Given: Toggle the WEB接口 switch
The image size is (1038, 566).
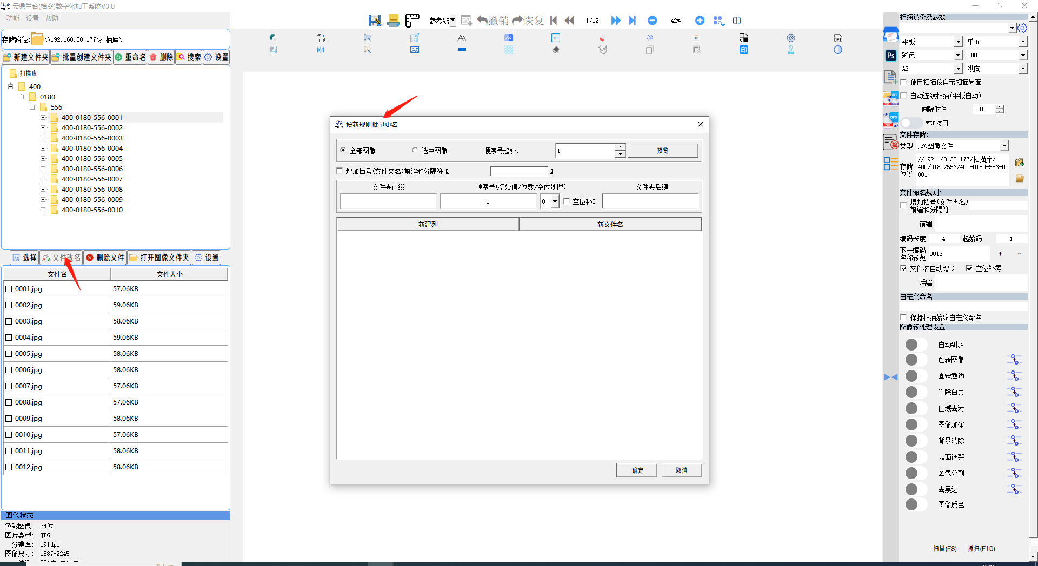Looking at the screenshot, I should pyautogui.click(x=911, y=123).
